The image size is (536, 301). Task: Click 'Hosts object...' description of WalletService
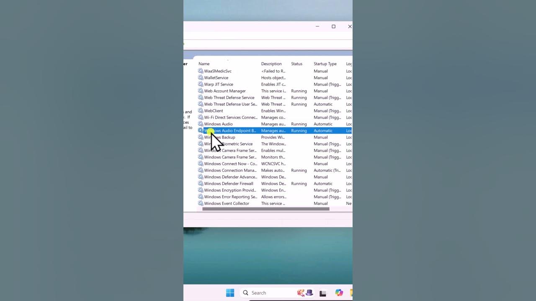(273, 78)
